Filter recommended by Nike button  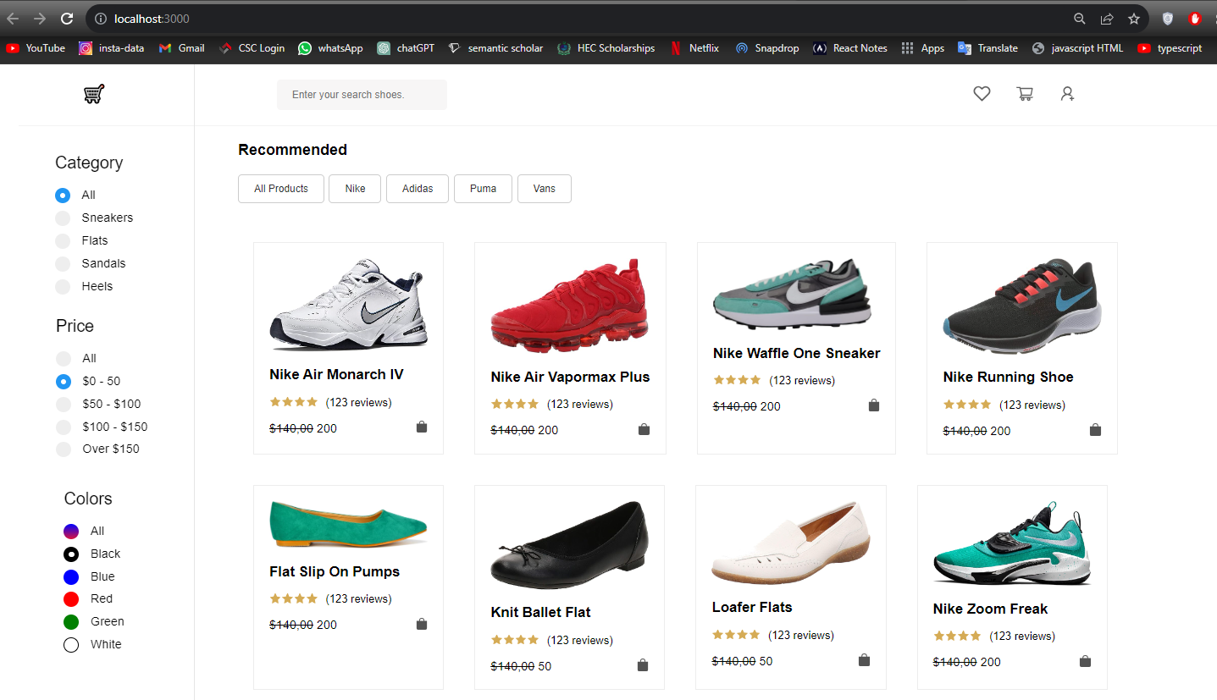click(355, 189)
